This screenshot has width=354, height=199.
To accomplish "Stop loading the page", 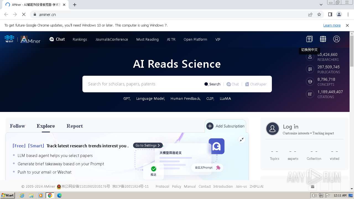I will click(24, 14).
